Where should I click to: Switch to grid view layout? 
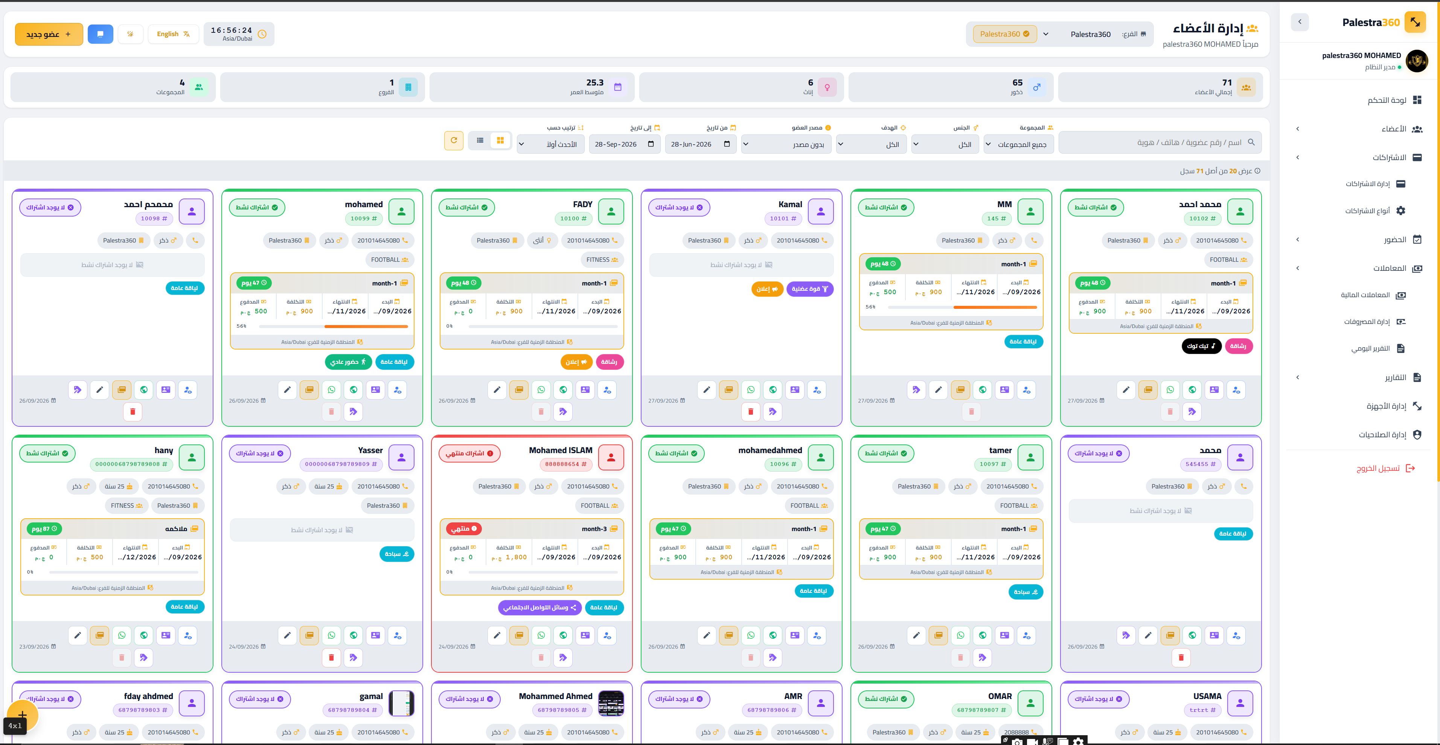pos(500,140)
